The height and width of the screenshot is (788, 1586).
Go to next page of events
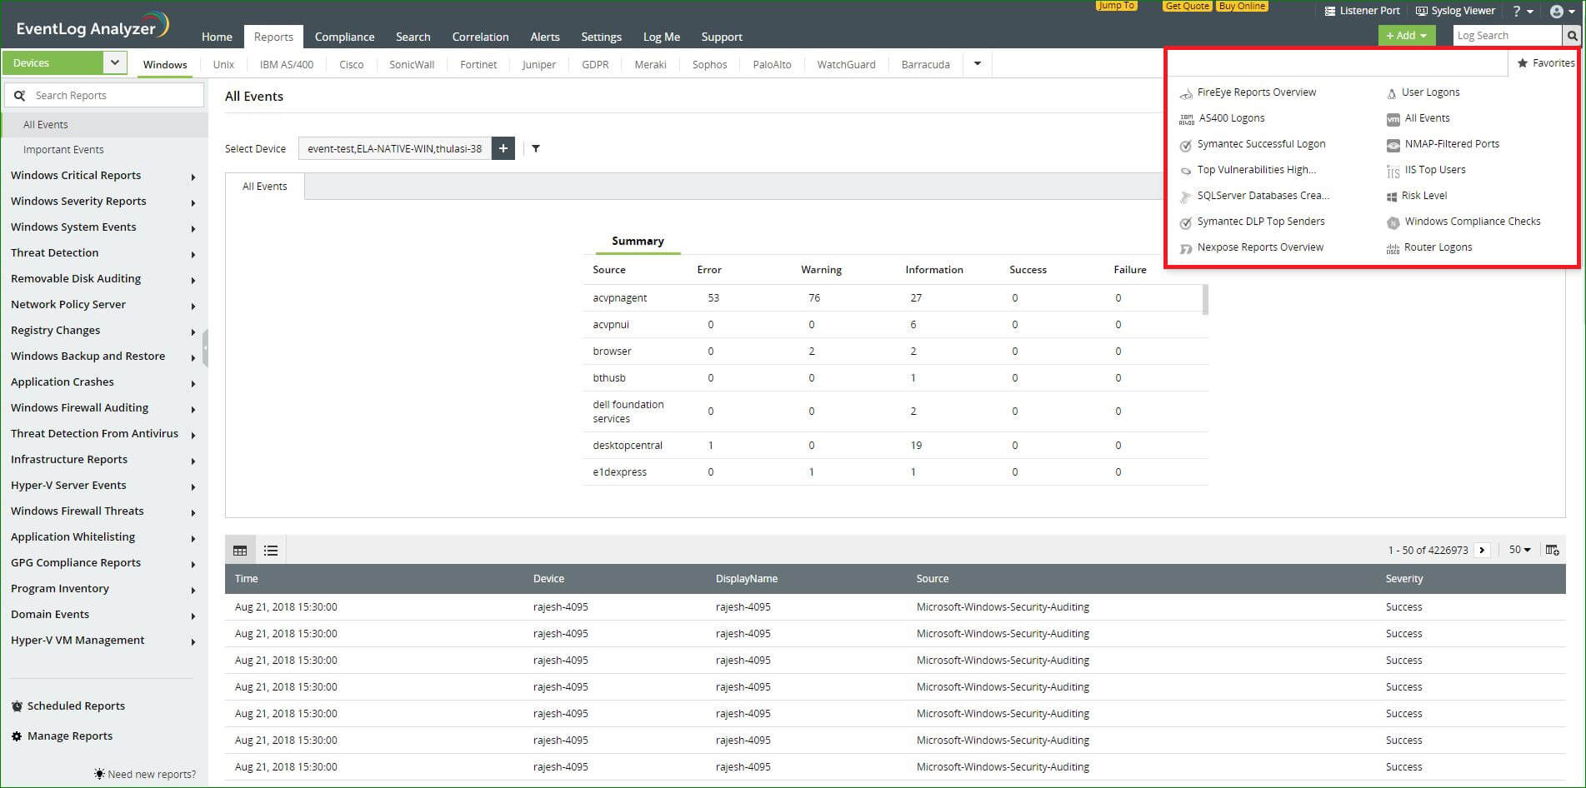point(1482,550)
